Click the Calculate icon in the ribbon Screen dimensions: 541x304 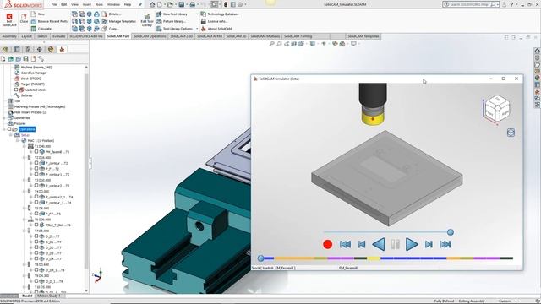(34, 29)
